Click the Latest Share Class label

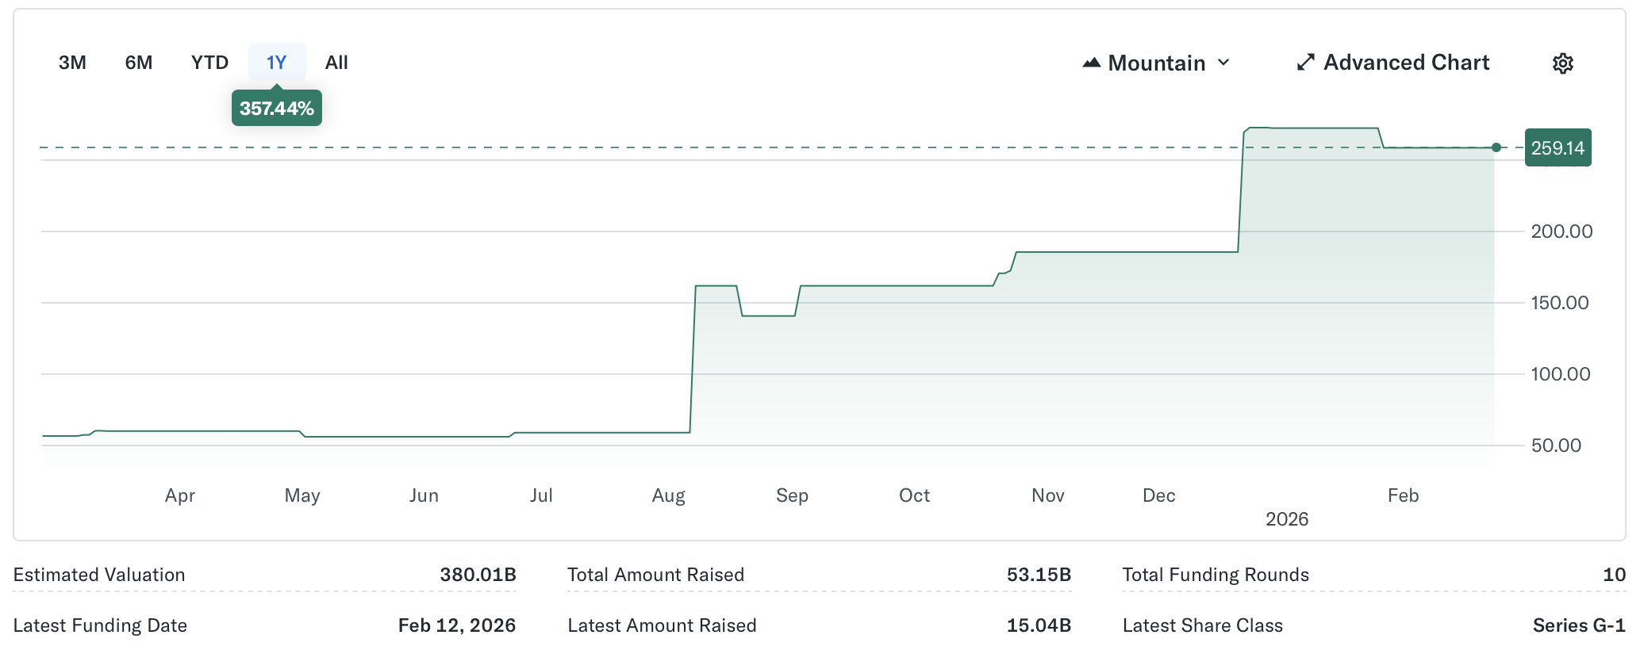click(x=1202, y=625)
